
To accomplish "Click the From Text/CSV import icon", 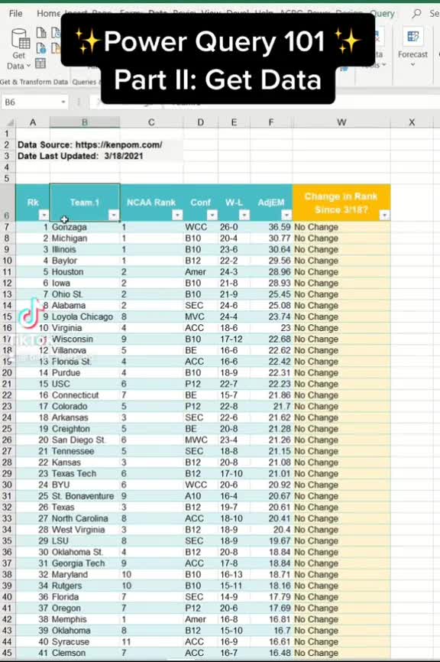I will click(41, 33).
